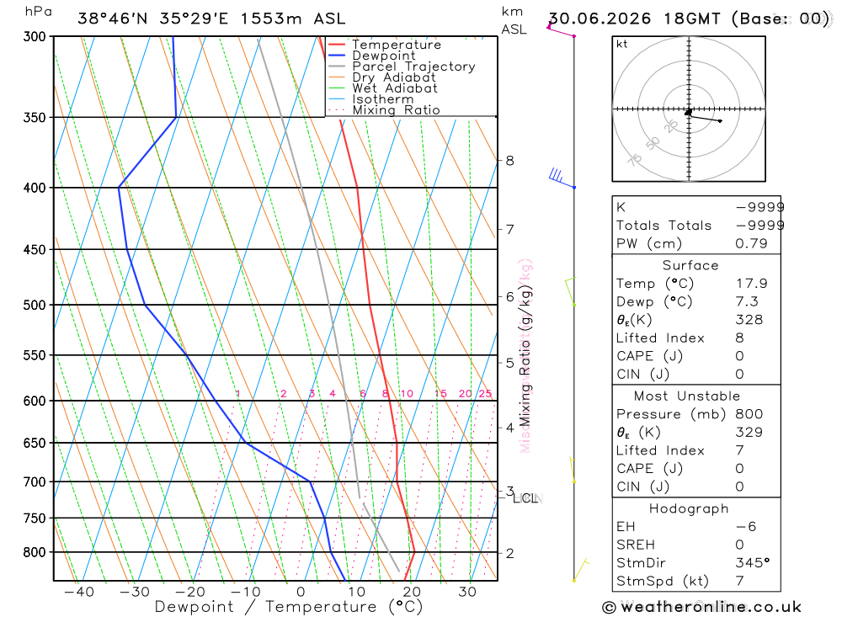Click the 'kt' unit label in hodograph
842x617 pixels.
tap(622, 44)
